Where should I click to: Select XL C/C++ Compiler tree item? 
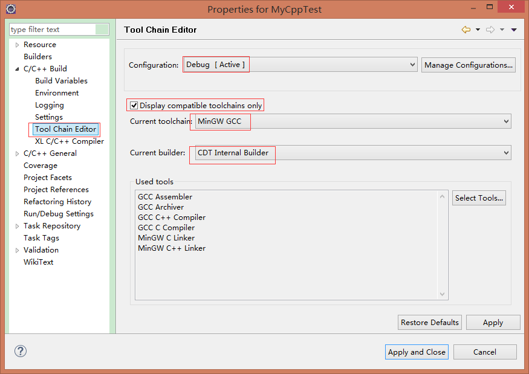pos(70,141)
